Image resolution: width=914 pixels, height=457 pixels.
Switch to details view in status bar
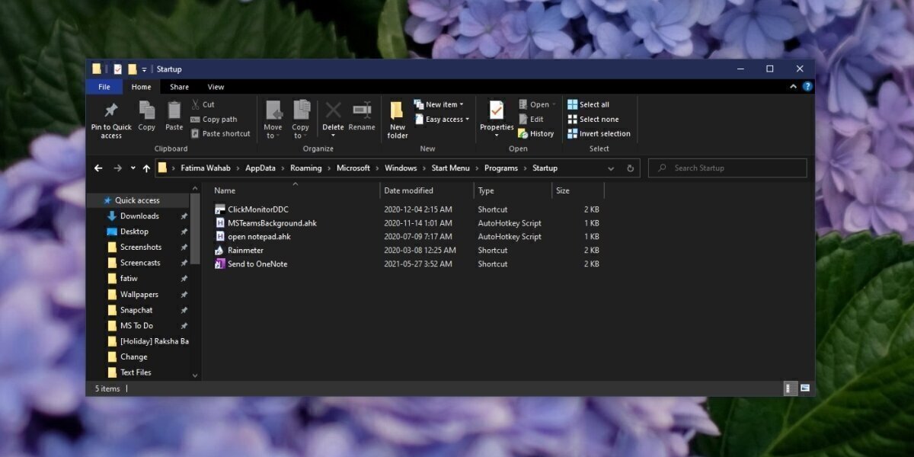pos(791,388)
